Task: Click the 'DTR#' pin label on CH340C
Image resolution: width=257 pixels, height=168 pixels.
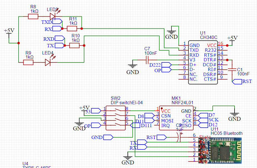Action: pyautogui.click(x=210, y=60)
